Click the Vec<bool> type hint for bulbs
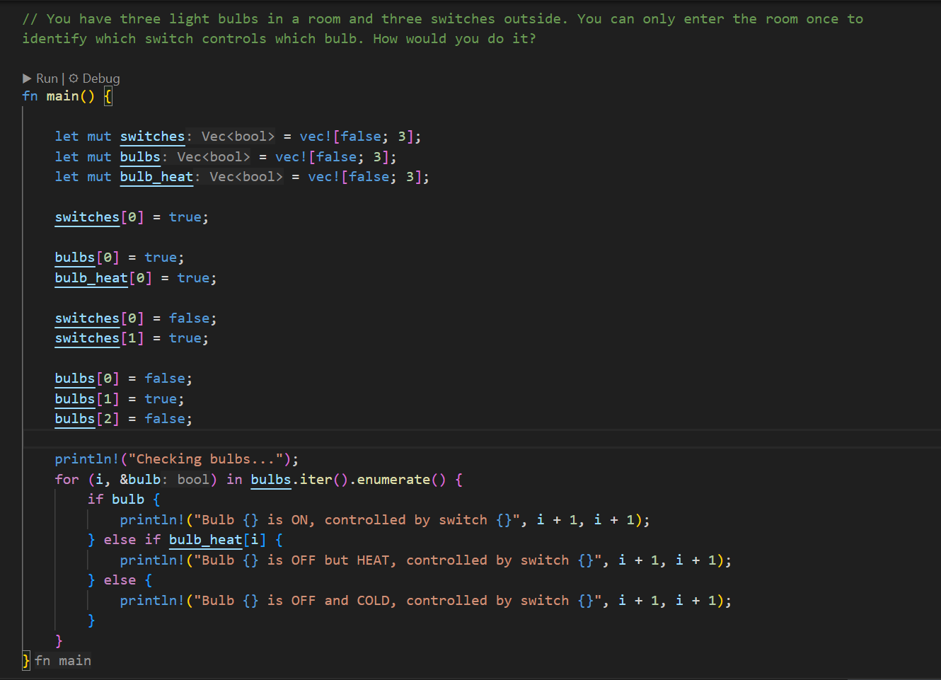 click(213, 157)
